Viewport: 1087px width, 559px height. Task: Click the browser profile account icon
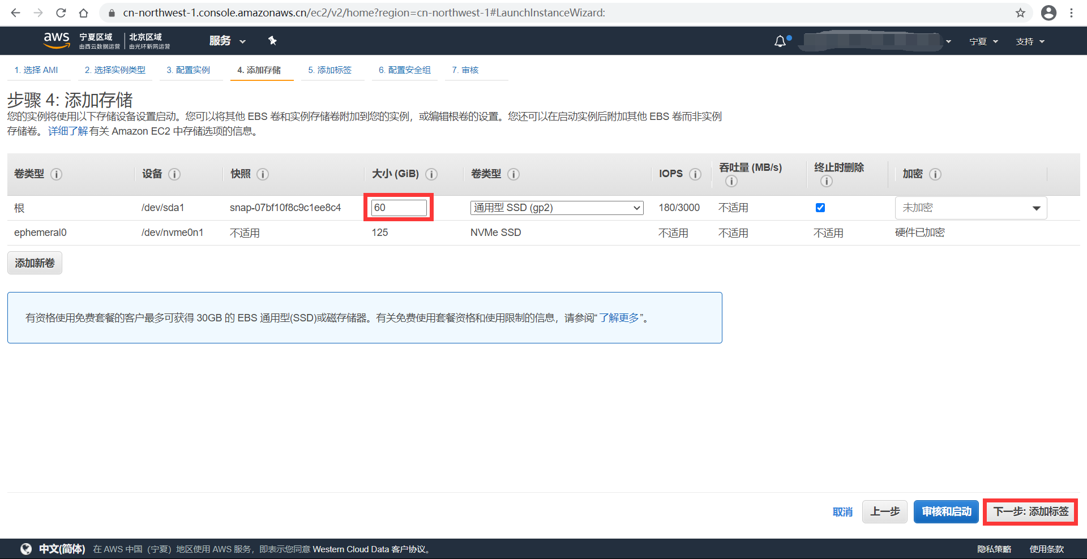pos(1049,12)
